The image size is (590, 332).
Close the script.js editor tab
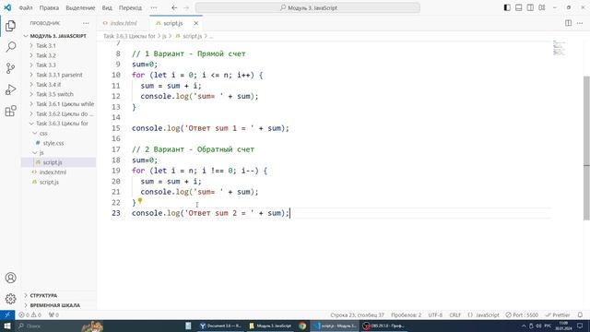pos(196,23)
